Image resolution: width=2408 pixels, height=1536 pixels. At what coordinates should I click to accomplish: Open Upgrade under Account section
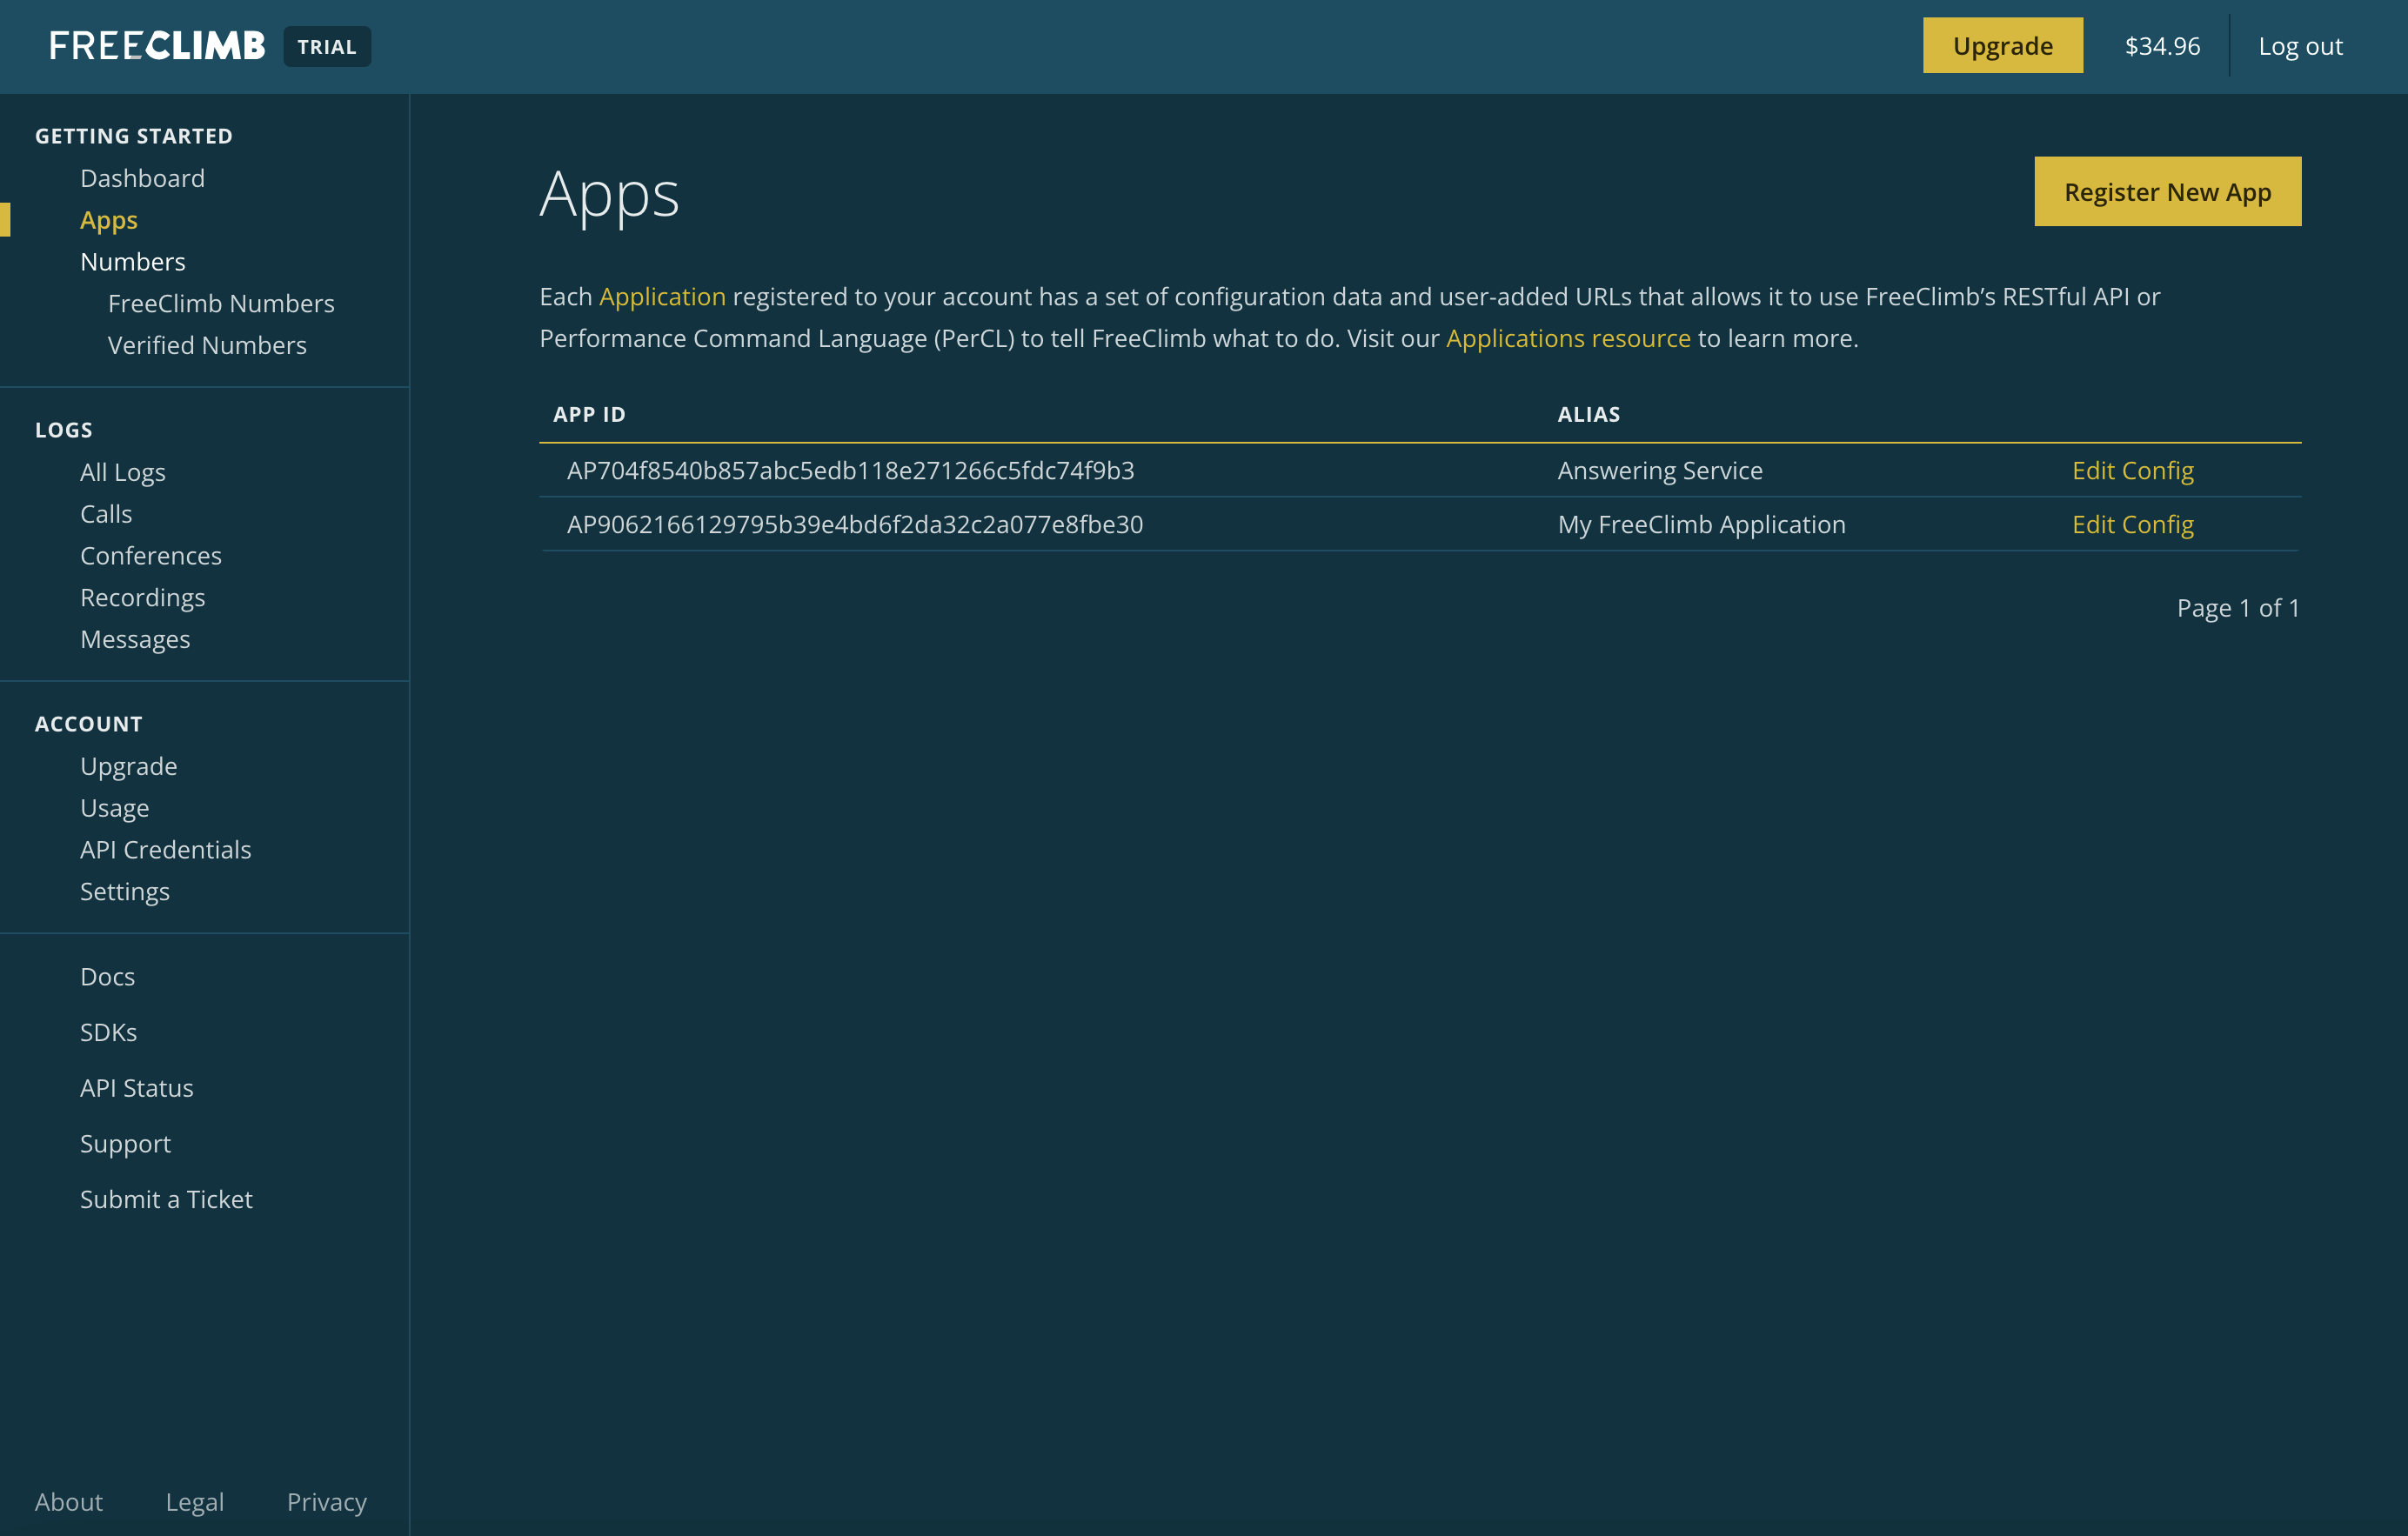tap(129, 766)
